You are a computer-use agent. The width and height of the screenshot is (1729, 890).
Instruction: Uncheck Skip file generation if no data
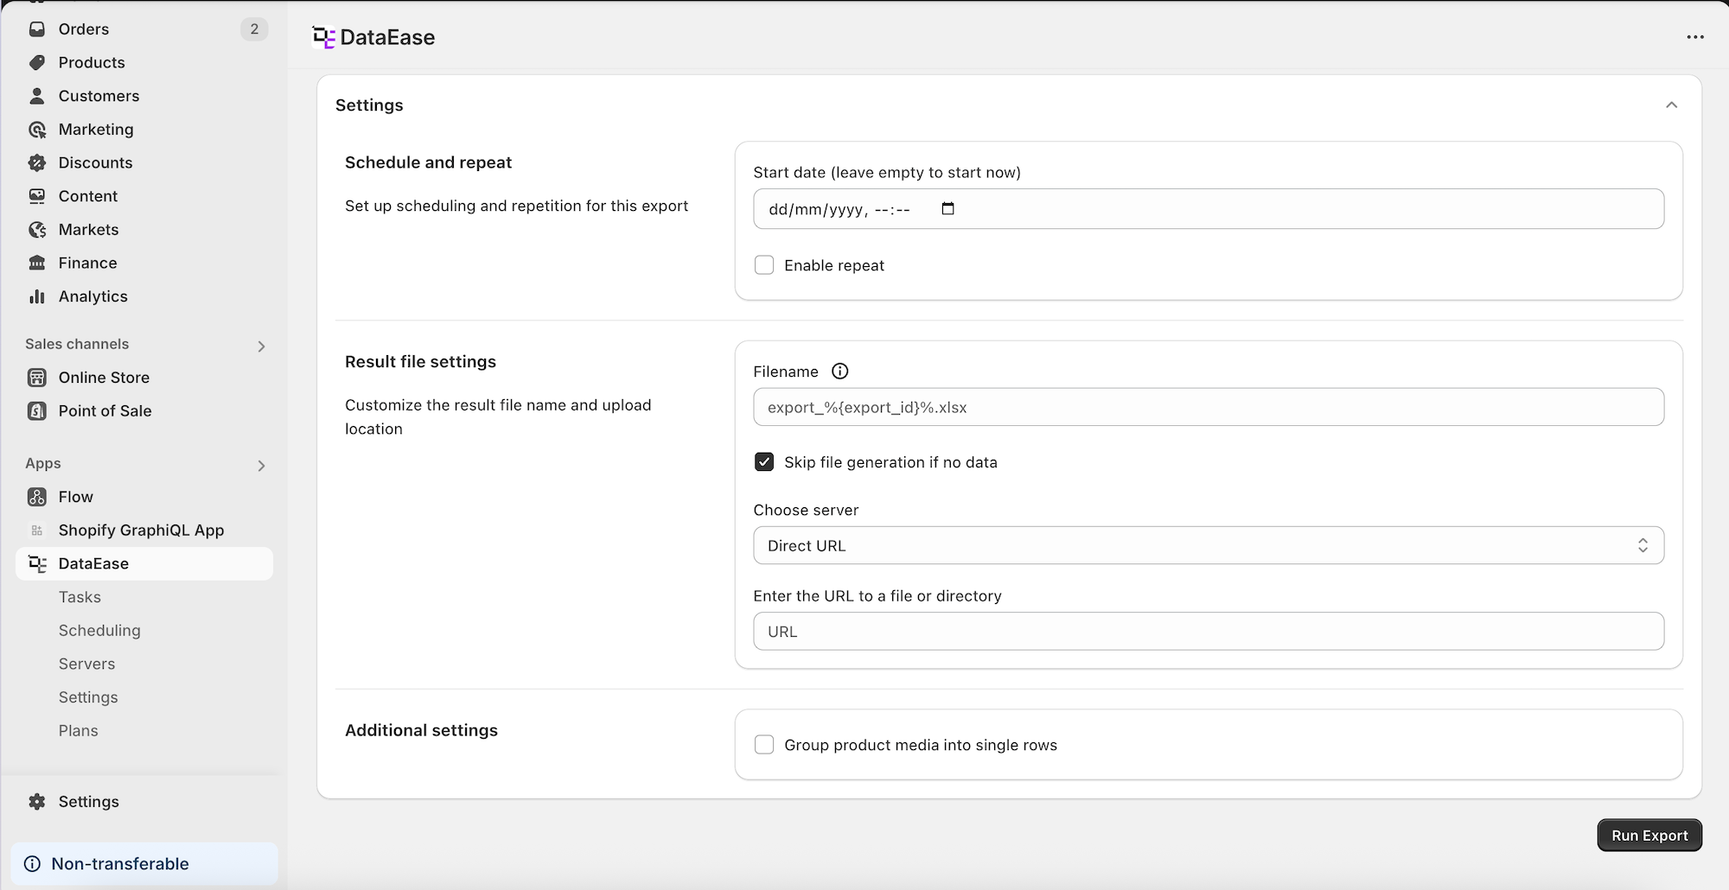(764, 462)
